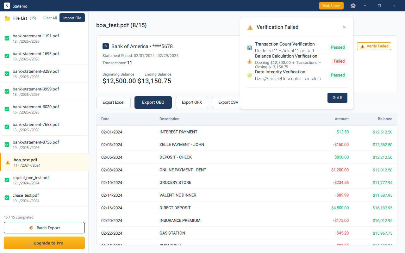Click the Statemo app logo icon
405x253 pixels.
click(x=7, y=6)
